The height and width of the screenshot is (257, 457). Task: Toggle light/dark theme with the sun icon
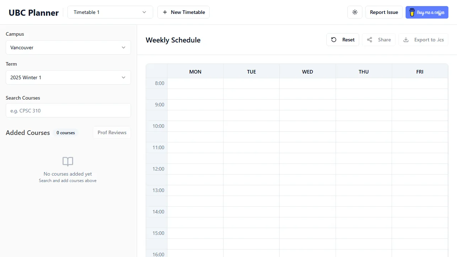pyautogui.click(x=355, y=12)
